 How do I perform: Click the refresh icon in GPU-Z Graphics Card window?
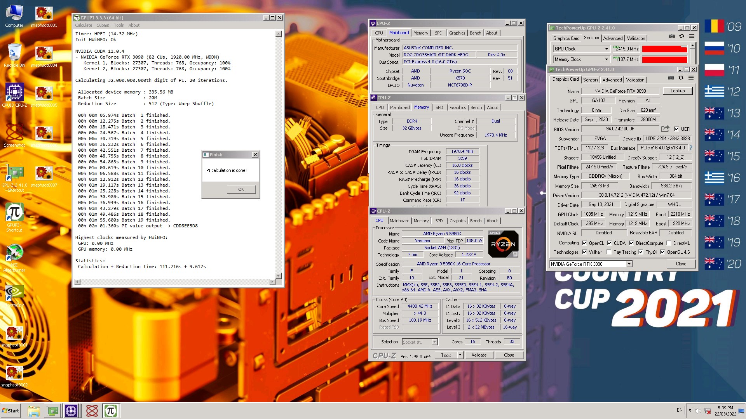[x=681, y=78]
